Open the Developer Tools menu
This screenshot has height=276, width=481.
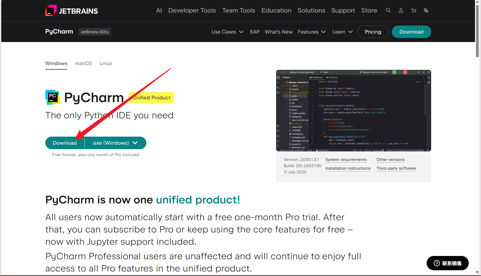click(192, 11)
